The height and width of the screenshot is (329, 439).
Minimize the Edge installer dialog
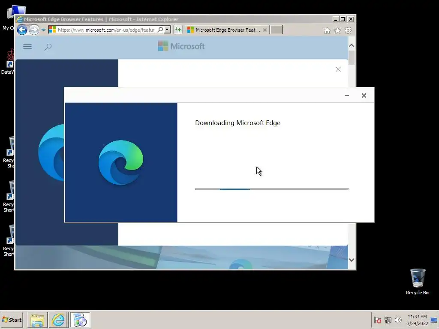pyautogui.click(x=347, y=96)
